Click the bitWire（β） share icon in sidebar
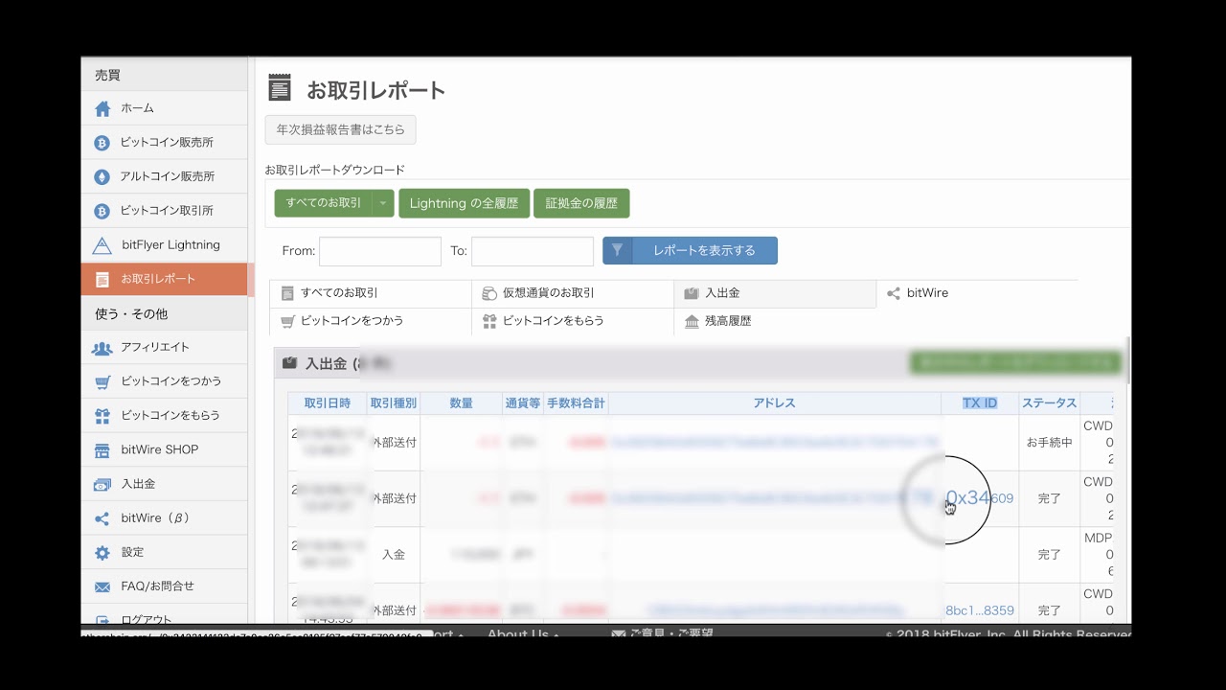The width and height of the screenshot is (1226, 690). pos(102,518)
